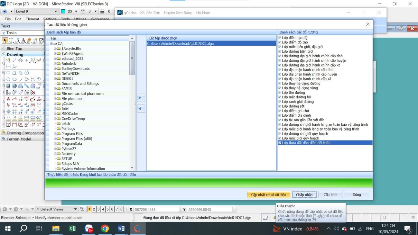Click the left arrow to remove file
Screen dimensions: 418x235
point(141,109)
